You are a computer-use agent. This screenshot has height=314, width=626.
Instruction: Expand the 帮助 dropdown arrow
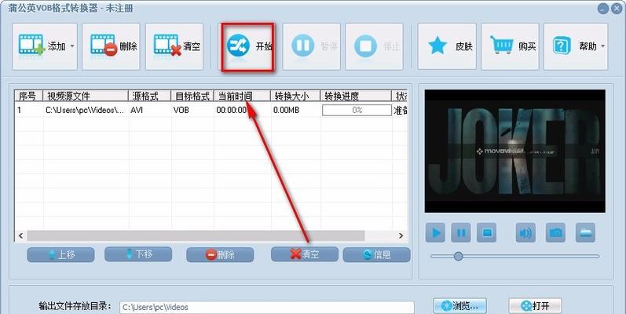(x=603, y=46)
